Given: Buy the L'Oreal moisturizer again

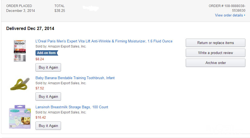Looking at the screenshot, I should [x=48, y=68].
